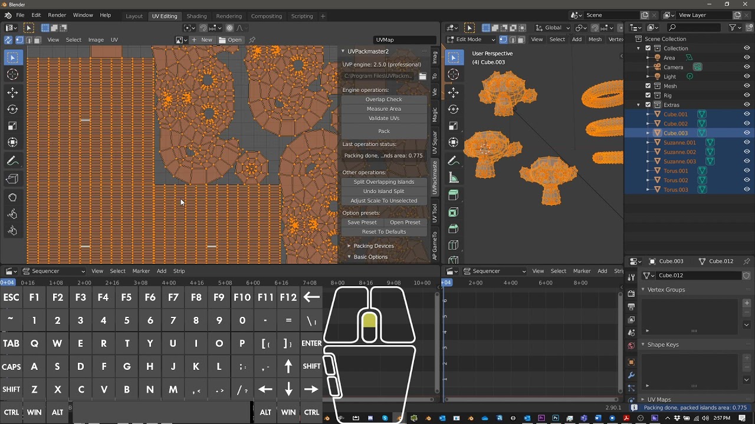Image resolution: width=755 pixels, height=424 pixels.
Task: Click Split Overlapping Islands
Action: (x=384, y=182)
